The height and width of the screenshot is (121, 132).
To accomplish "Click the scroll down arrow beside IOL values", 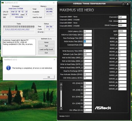I will (61, 109).
